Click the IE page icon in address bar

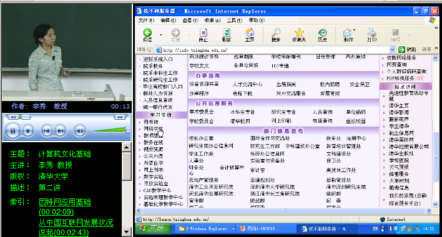coord(159,50)
